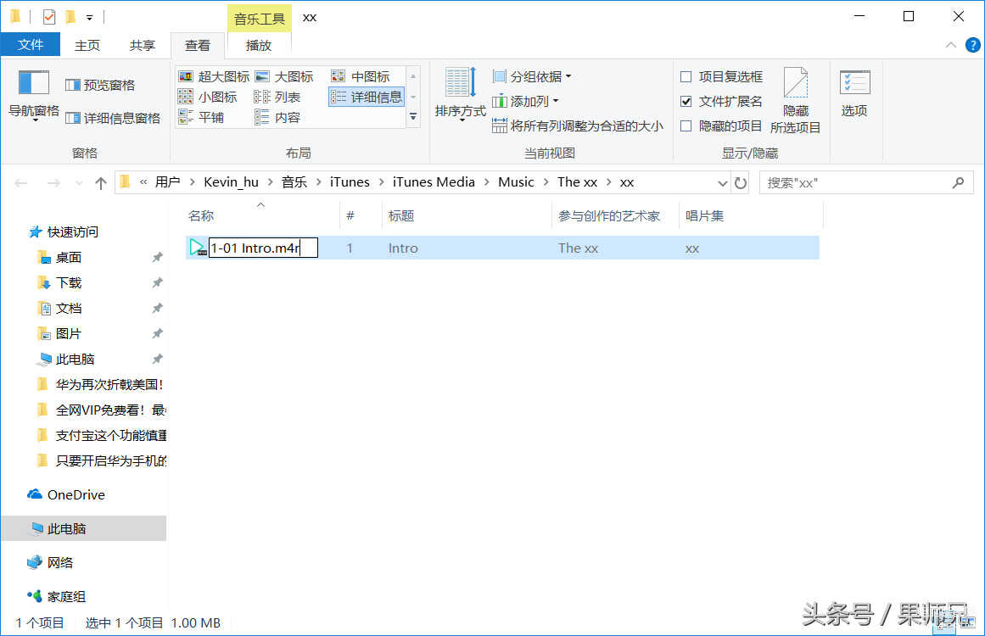Choose small icons layout
Screen dimensions: 985x636
pyautogui.click(x=208, y=97)
